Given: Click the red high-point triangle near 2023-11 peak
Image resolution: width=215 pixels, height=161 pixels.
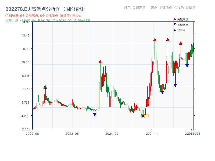Looking at the screenshot, I should tap(100, 61).
